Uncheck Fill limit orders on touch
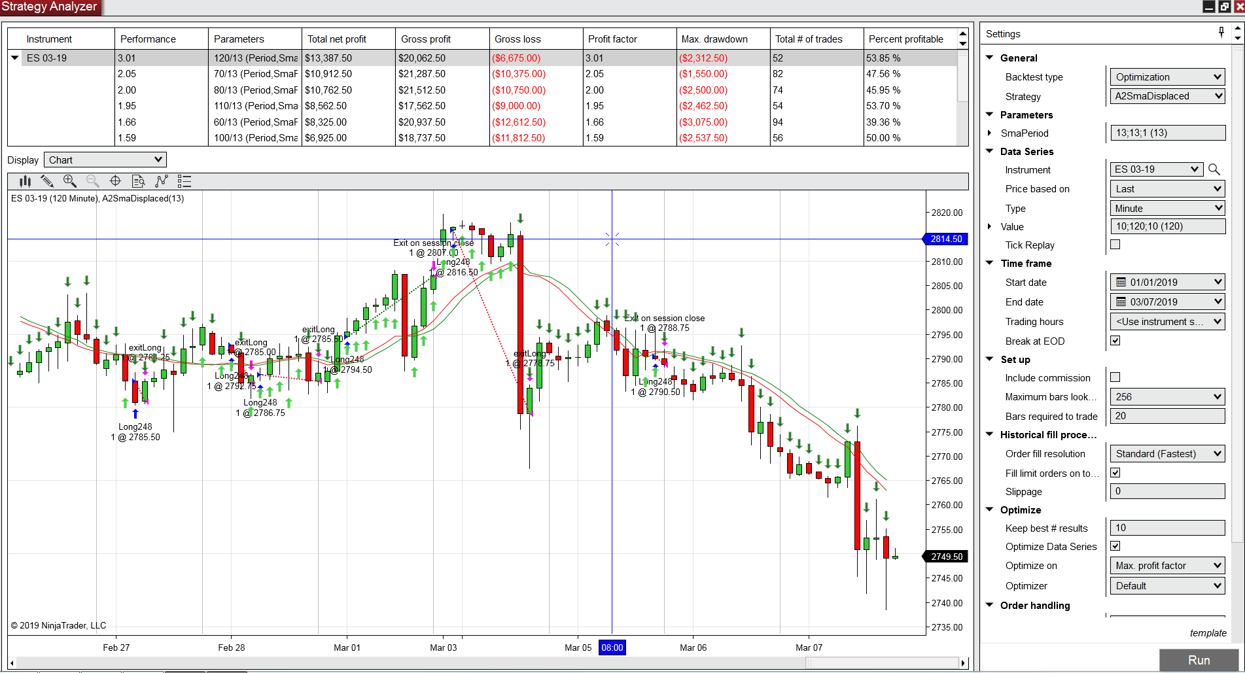This screenshot has height=673, width=1245. click(x=1115, y=473)
